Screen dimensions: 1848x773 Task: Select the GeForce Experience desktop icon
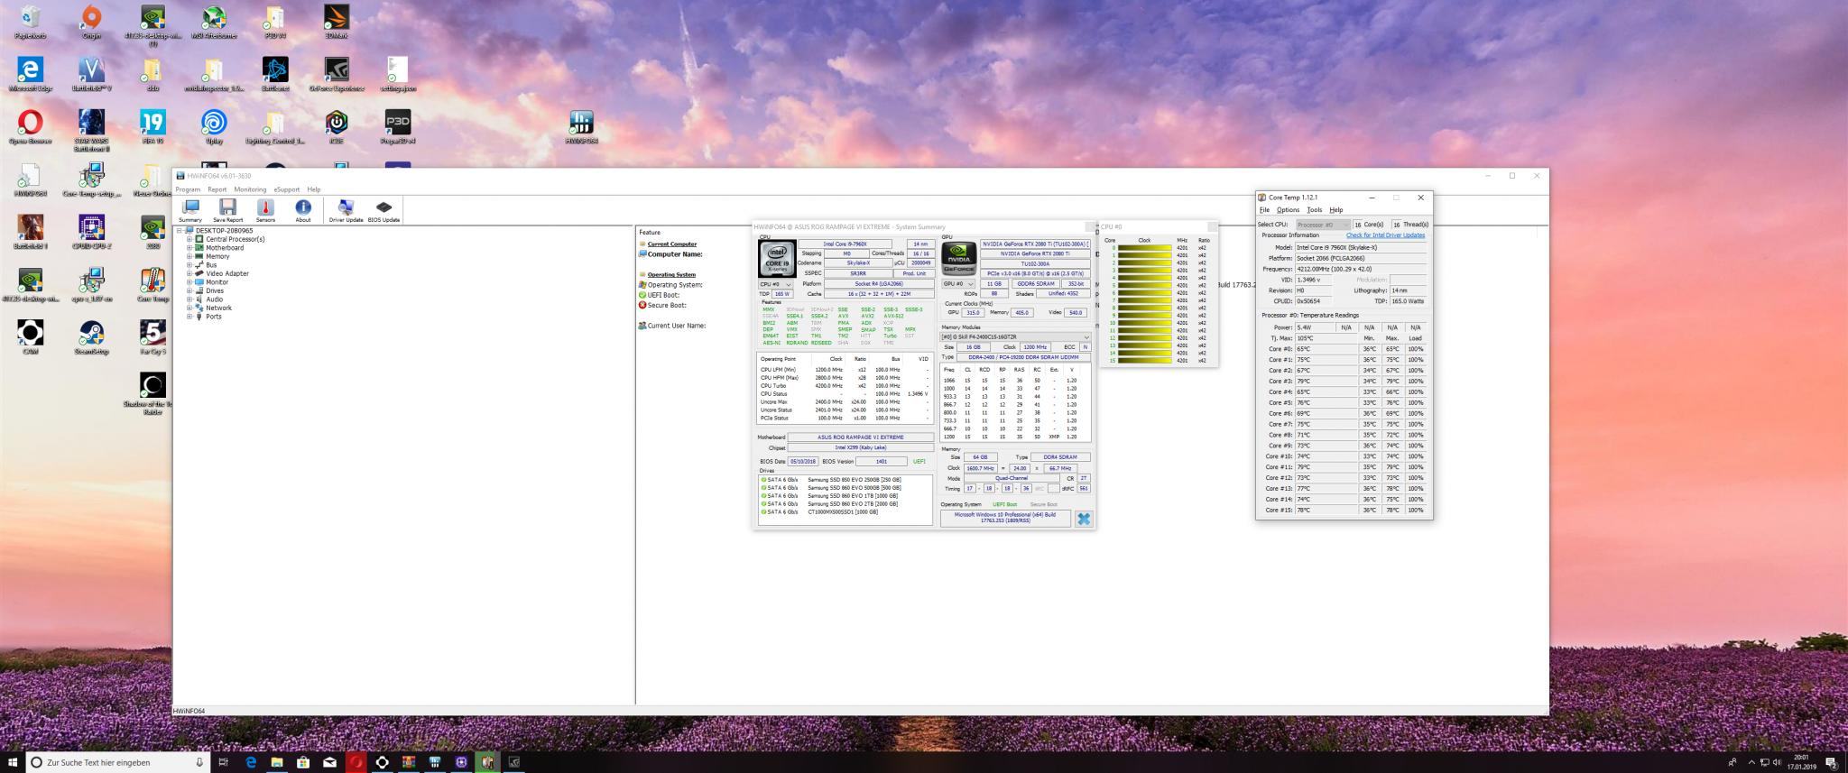(337, 75)
